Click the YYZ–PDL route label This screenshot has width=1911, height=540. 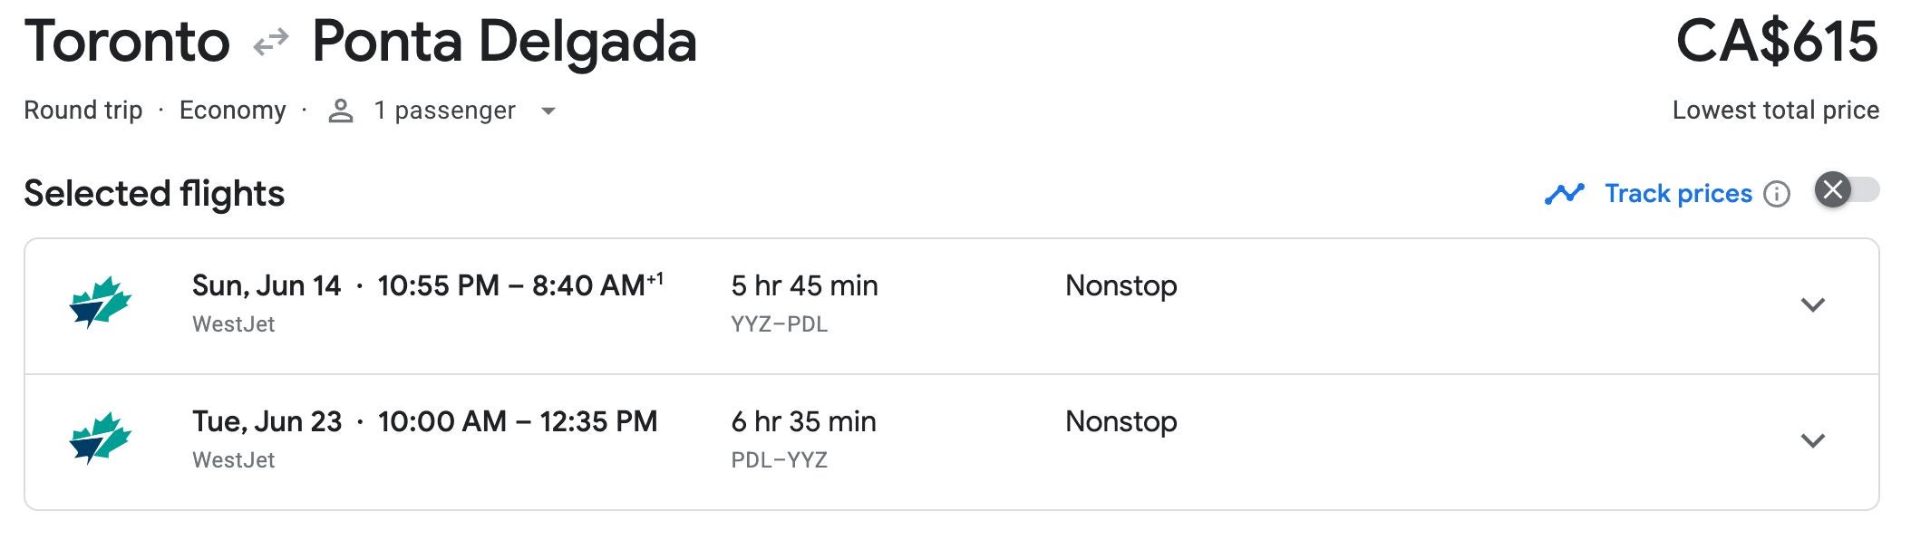(x=779, y=324)
